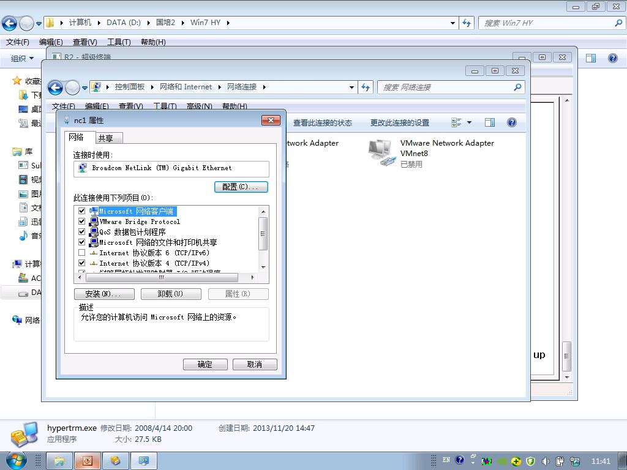Click right arrow of protocol list horizontal scrollbar
This screenshot has height=470, width=627.
pos(252,277)
